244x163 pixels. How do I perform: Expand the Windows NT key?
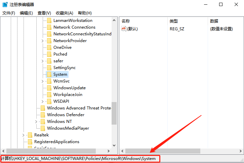point(36,122)
